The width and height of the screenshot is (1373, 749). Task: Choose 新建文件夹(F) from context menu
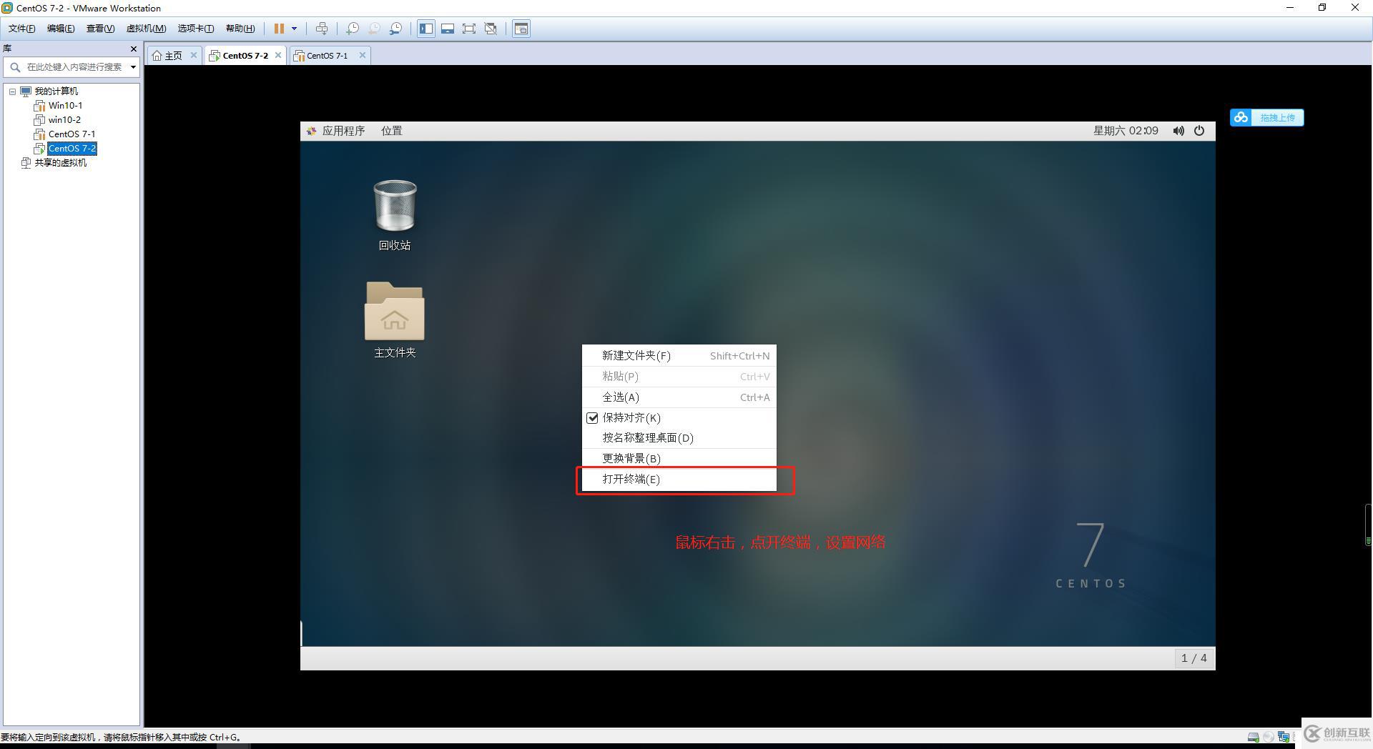pos(679,356)
